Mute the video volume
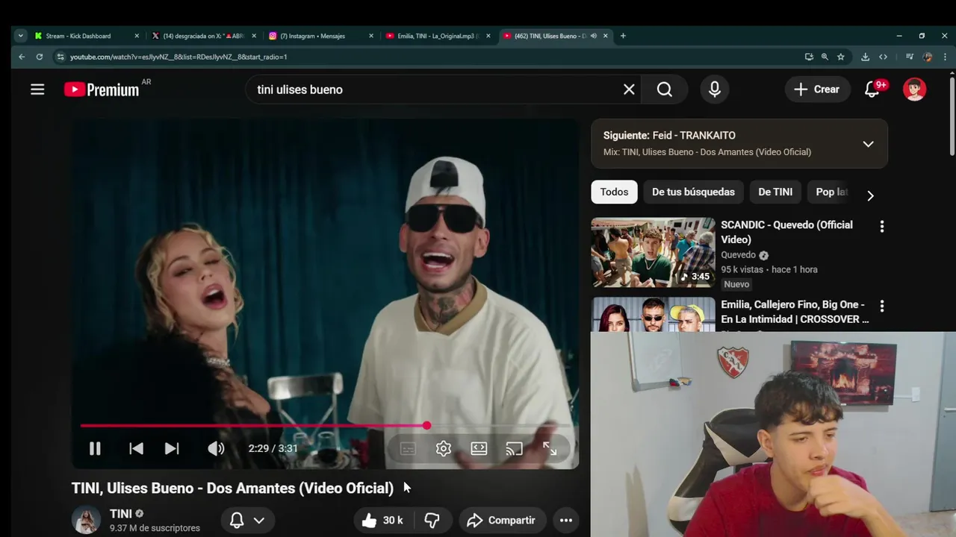The image size is (956, 537). 216,448
